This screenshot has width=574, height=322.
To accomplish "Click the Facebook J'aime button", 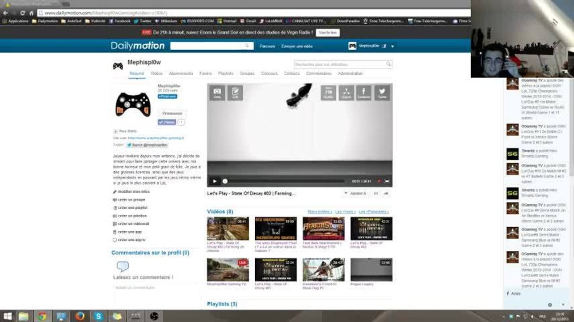I will tap(167, 122).
